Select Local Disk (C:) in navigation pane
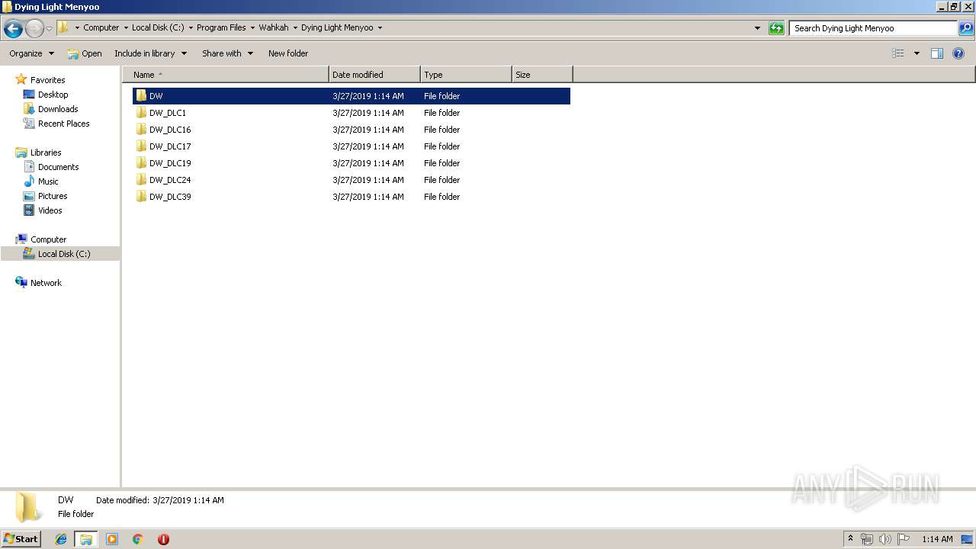 click(64, 254)
